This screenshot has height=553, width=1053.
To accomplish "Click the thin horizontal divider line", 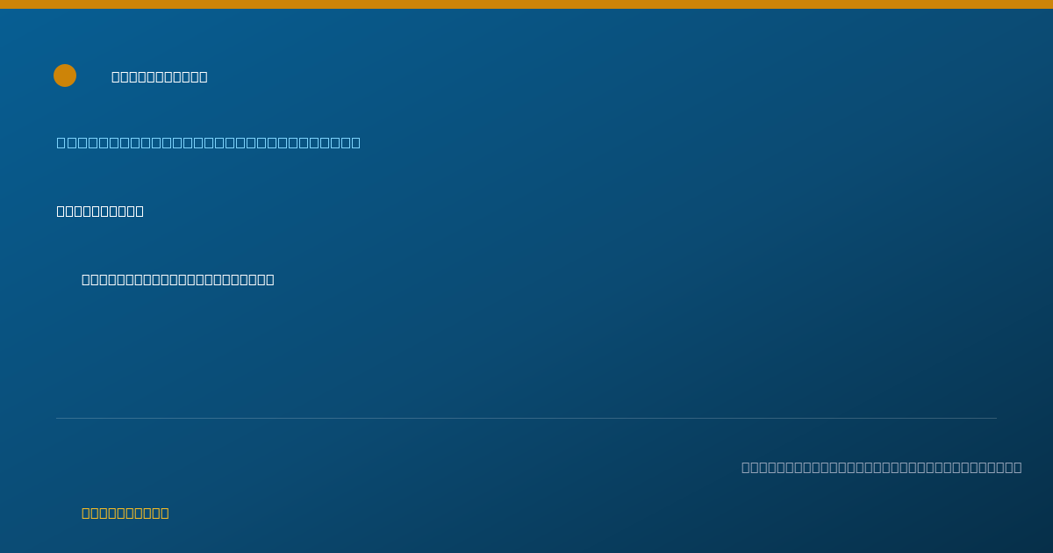I will point(526,418).
